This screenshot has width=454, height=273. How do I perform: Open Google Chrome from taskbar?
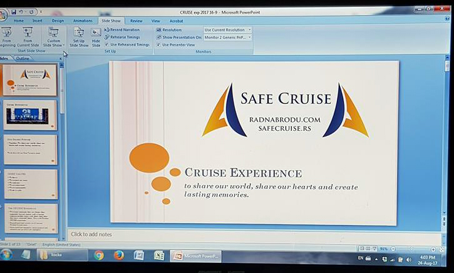[x=99, y=255]
